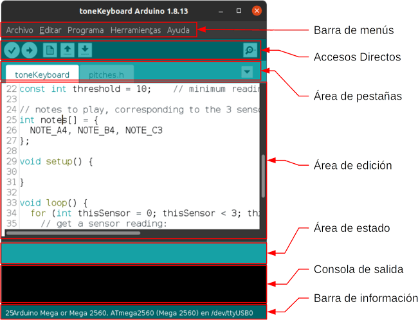Upload the sketch with the arrow button

point(29,50)
